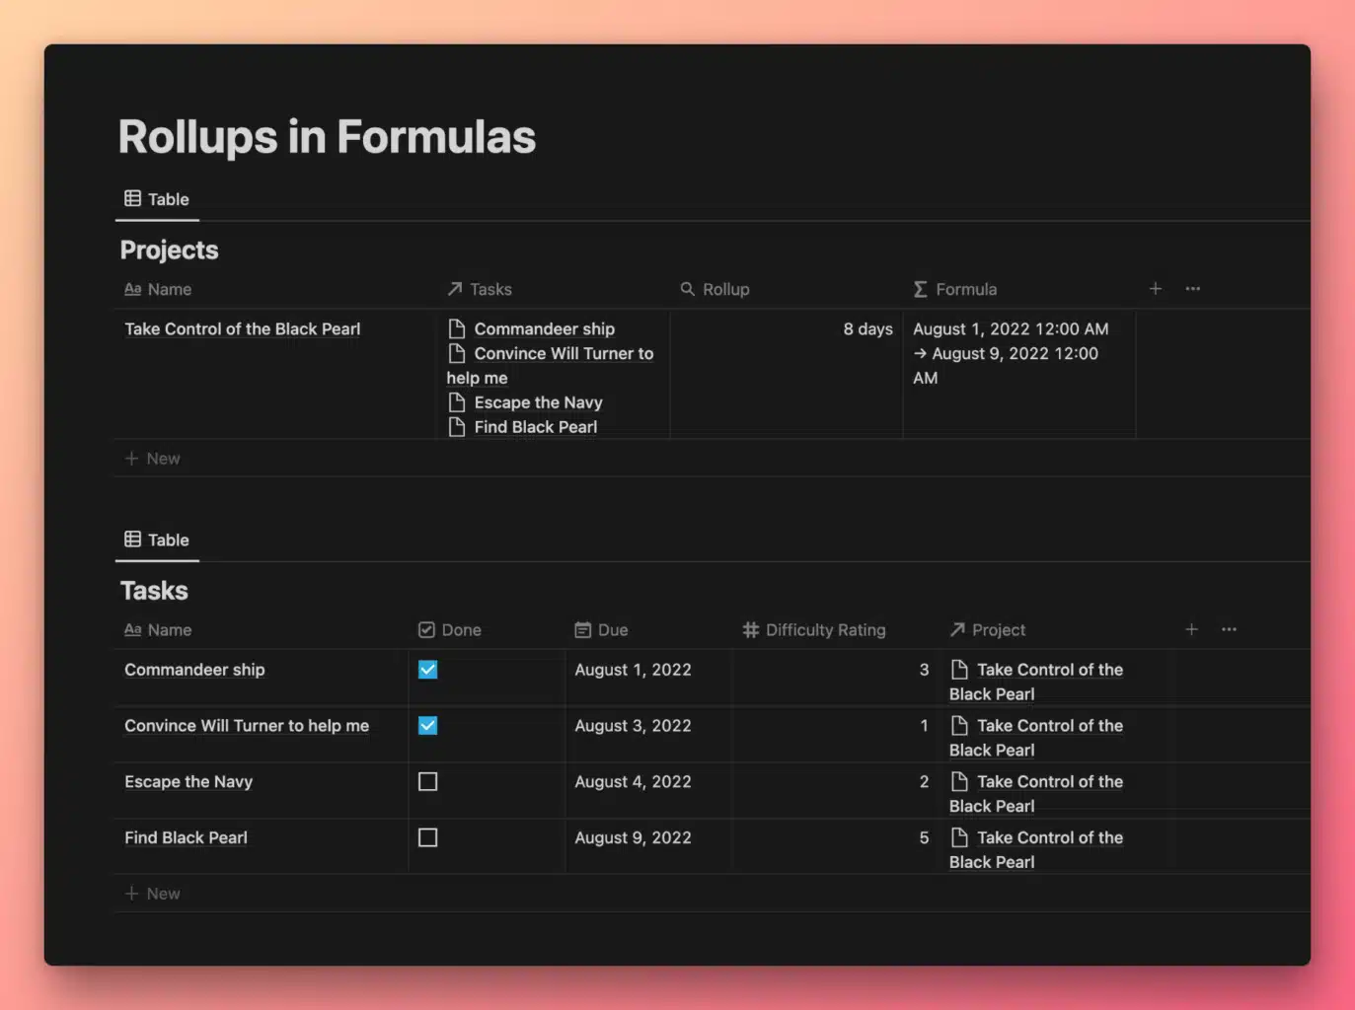
Task: Select the 8 days rollup cell
Action: click(787, 374)
